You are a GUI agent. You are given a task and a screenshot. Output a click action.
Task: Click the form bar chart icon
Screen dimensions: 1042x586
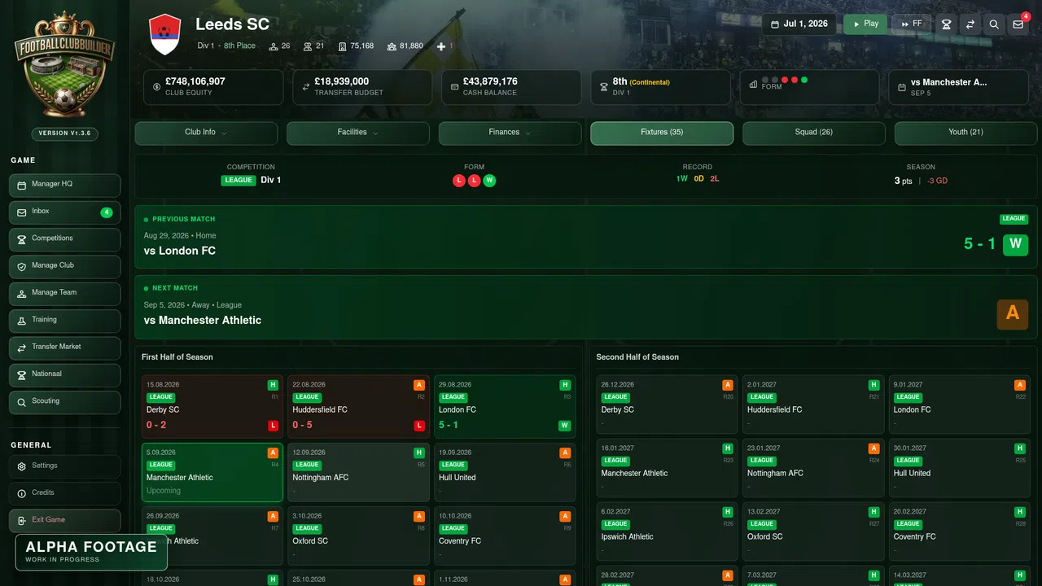pos(753,84)
